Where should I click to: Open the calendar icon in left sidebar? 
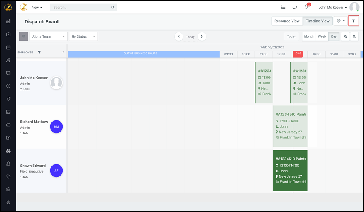tap(8, 48)
